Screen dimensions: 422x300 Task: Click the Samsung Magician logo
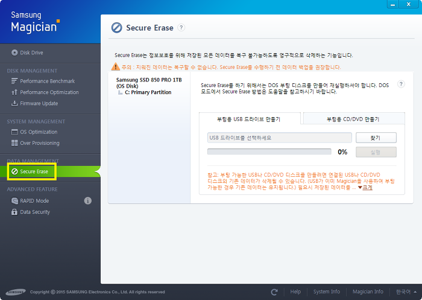(x=35, y=22)
